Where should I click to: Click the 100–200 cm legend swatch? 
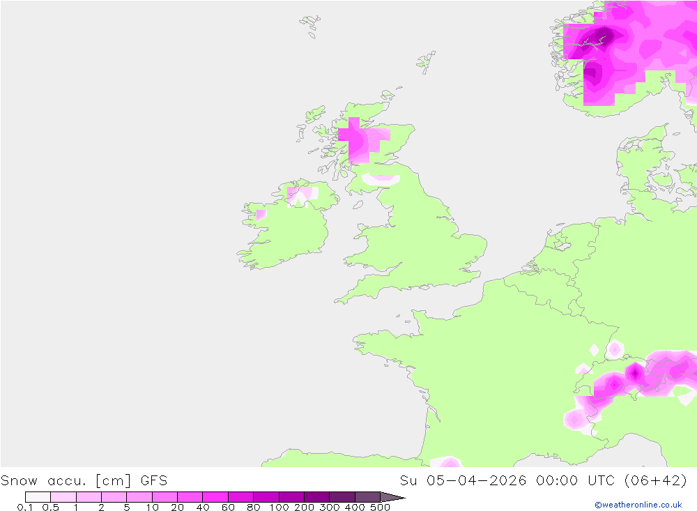[291, 497]
